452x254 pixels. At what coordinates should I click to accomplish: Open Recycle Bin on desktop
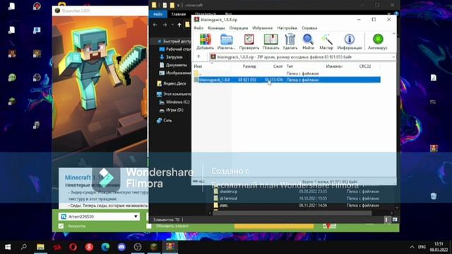[434, 196]
